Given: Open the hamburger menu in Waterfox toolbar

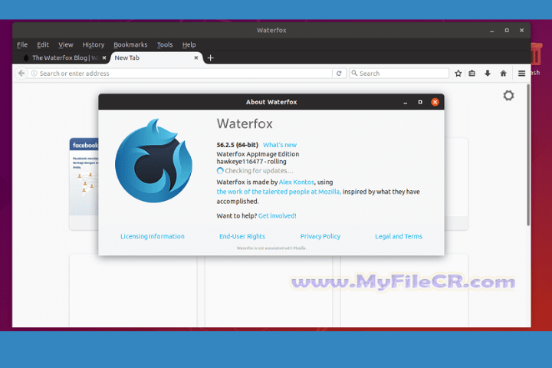Looking at the screenshot, I should coord(522,74).
